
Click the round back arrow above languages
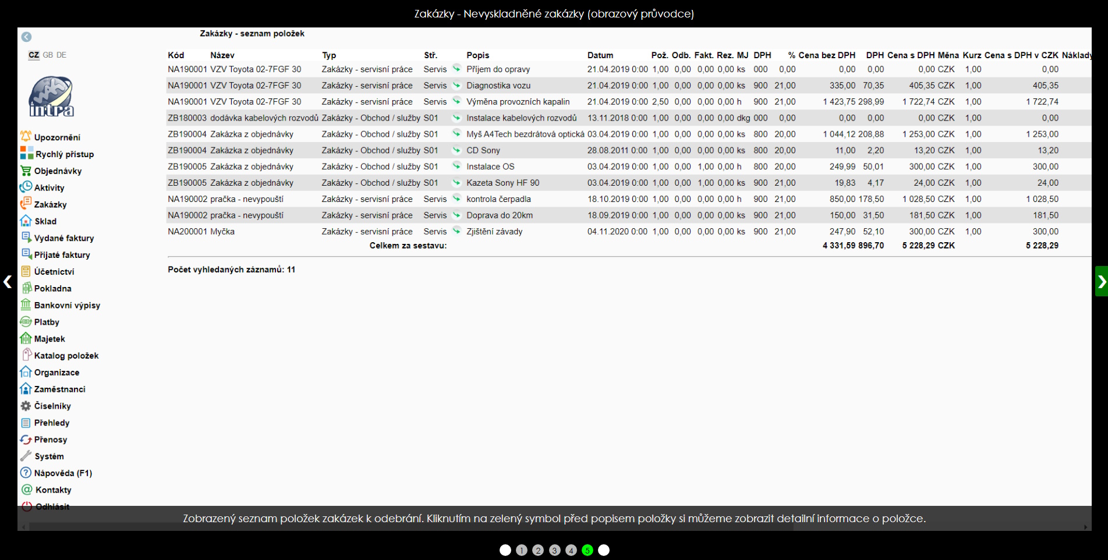(26, 37)
